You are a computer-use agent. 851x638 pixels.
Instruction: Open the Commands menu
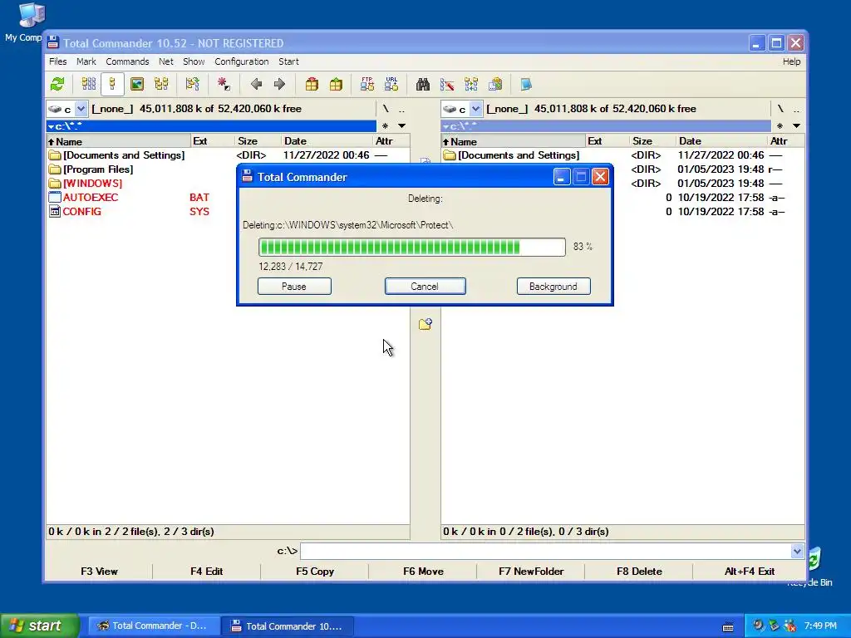tap(127, 61)
